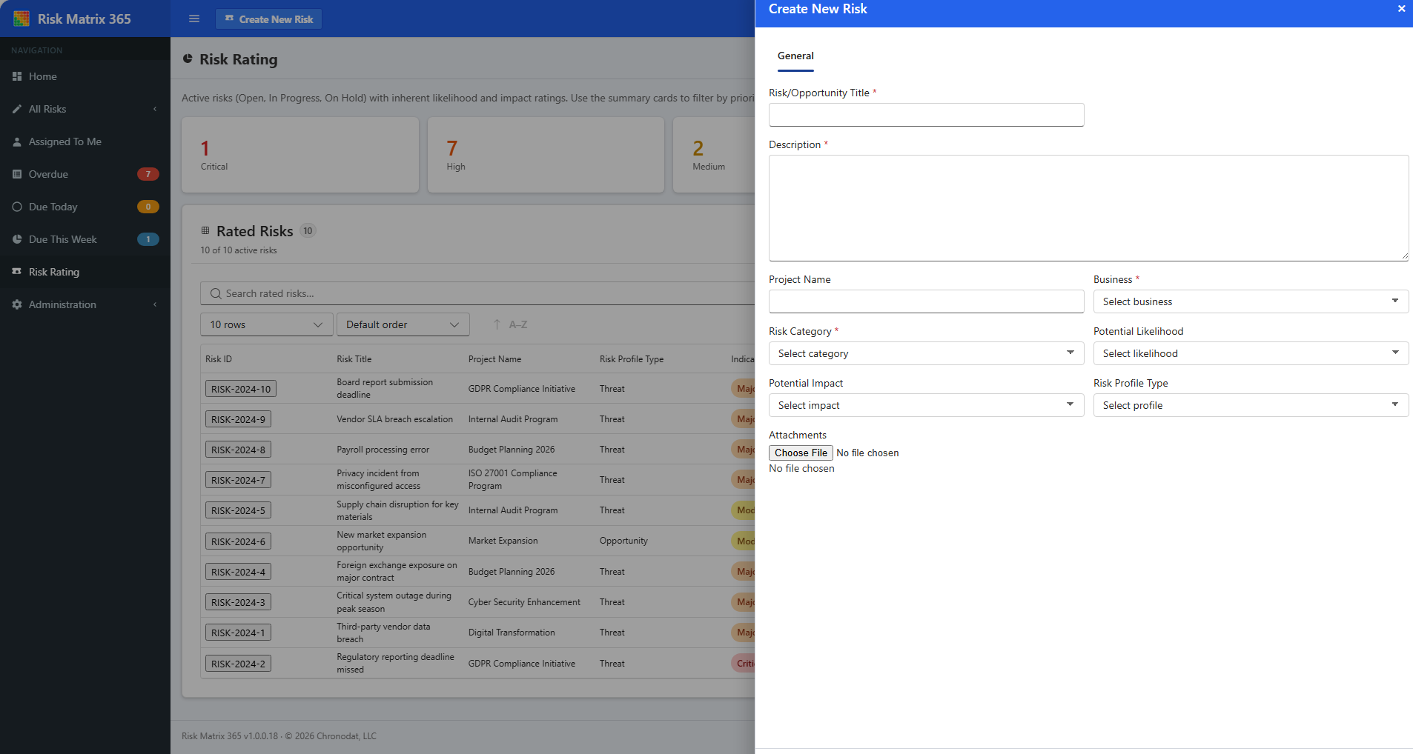
Task: Open the Default order dropdown
Action: point(403,324)
